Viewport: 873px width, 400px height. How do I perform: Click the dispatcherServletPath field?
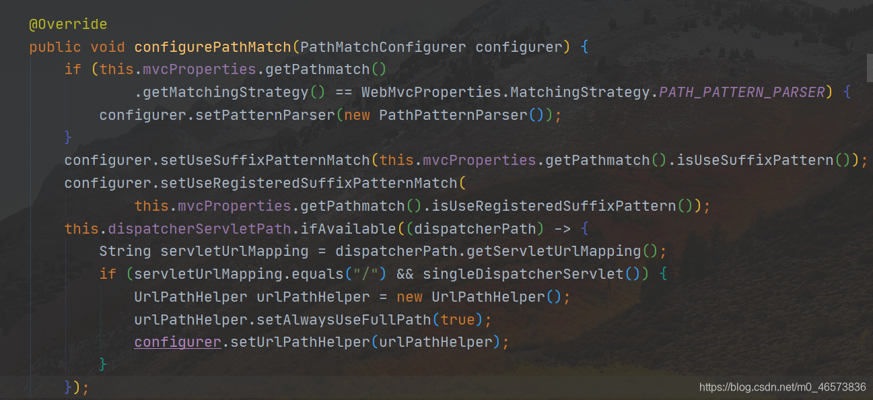[x=199, y=228]
